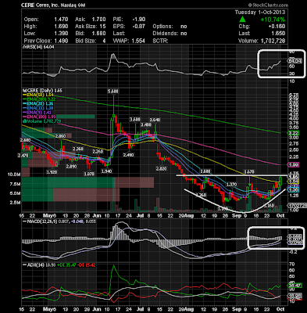
Task: Click the cyan EMA(20) legend entry
Action: (x=38, y=103)
